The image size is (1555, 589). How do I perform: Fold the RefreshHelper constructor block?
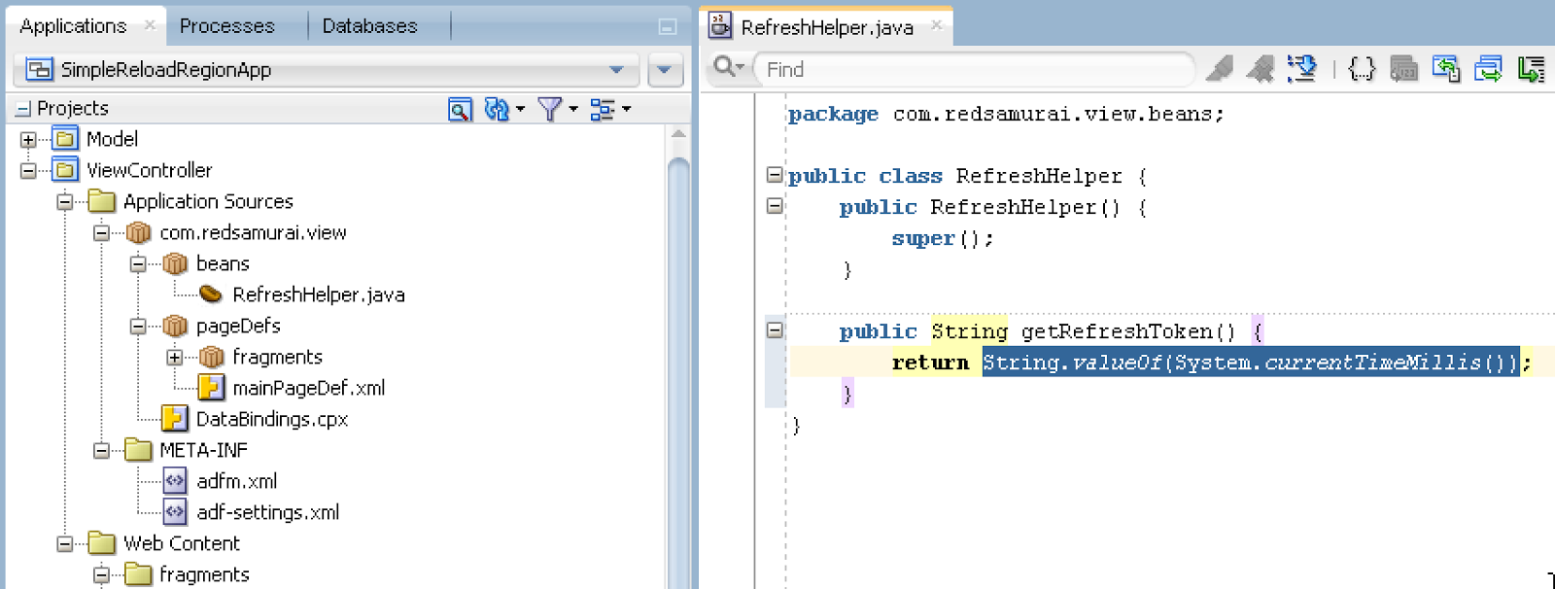775,206
